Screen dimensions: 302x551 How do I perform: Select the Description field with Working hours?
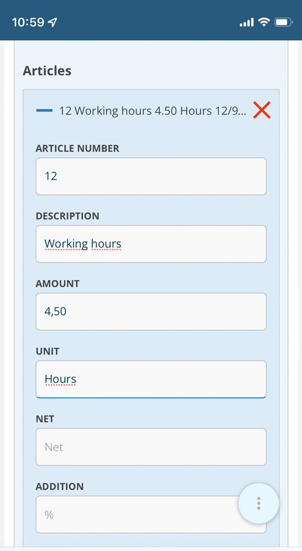click(x=151, y=244)
